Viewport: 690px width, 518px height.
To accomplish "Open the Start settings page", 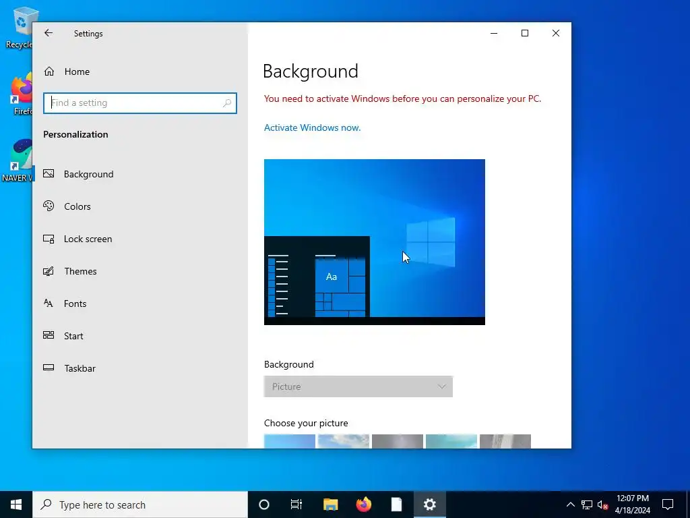I will click(140, 336).
